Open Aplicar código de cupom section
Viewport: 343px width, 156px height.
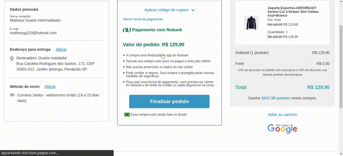(166, 10)
